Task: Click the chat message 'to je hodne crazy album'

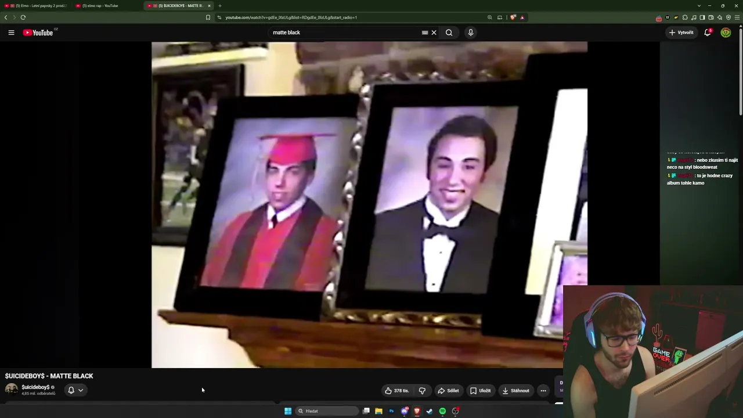Action: [x=699, y=179]
